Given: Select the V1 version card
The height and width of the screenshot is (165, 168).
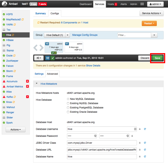Looking at the screenshot, I should pos(74,47).
